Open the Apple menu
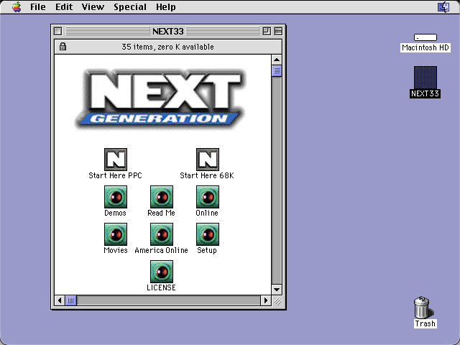This screenshot has height=345, width=460. click(x=17, y=6)
